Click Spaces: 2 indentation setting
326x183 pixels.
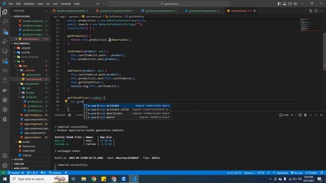pyautogui.click(x=249, y=173)
